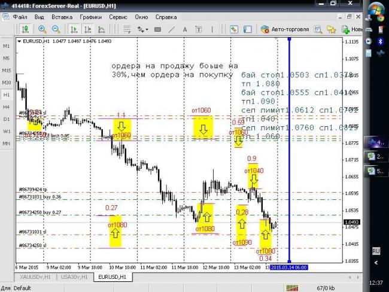Click the #86734250 buy 0.27 order line
Image resolution: width=389 pixels, height=292 pixels.
click(x=40, y=212)
